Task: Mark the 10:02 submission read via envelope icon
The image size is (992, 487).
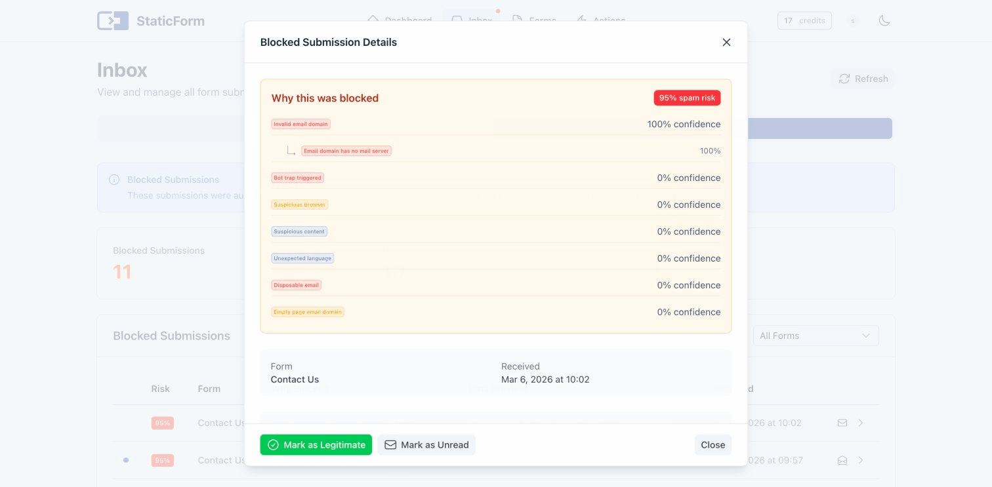Action: click(x=842, y=423)
